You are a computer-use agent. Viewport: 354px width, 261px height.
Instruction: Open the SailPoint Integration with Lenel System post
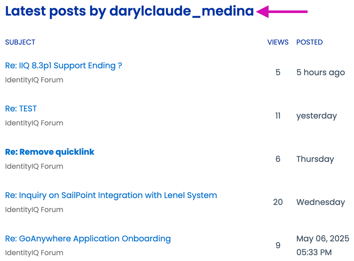click(x=111, y=195)
